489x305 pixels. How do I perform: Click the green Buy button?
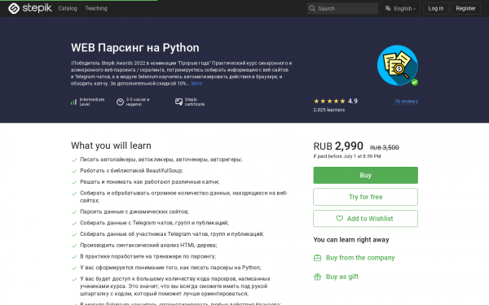coord(365,175)
